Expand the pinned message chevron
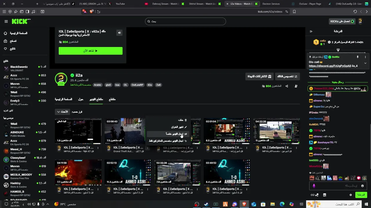 (365, 63)
